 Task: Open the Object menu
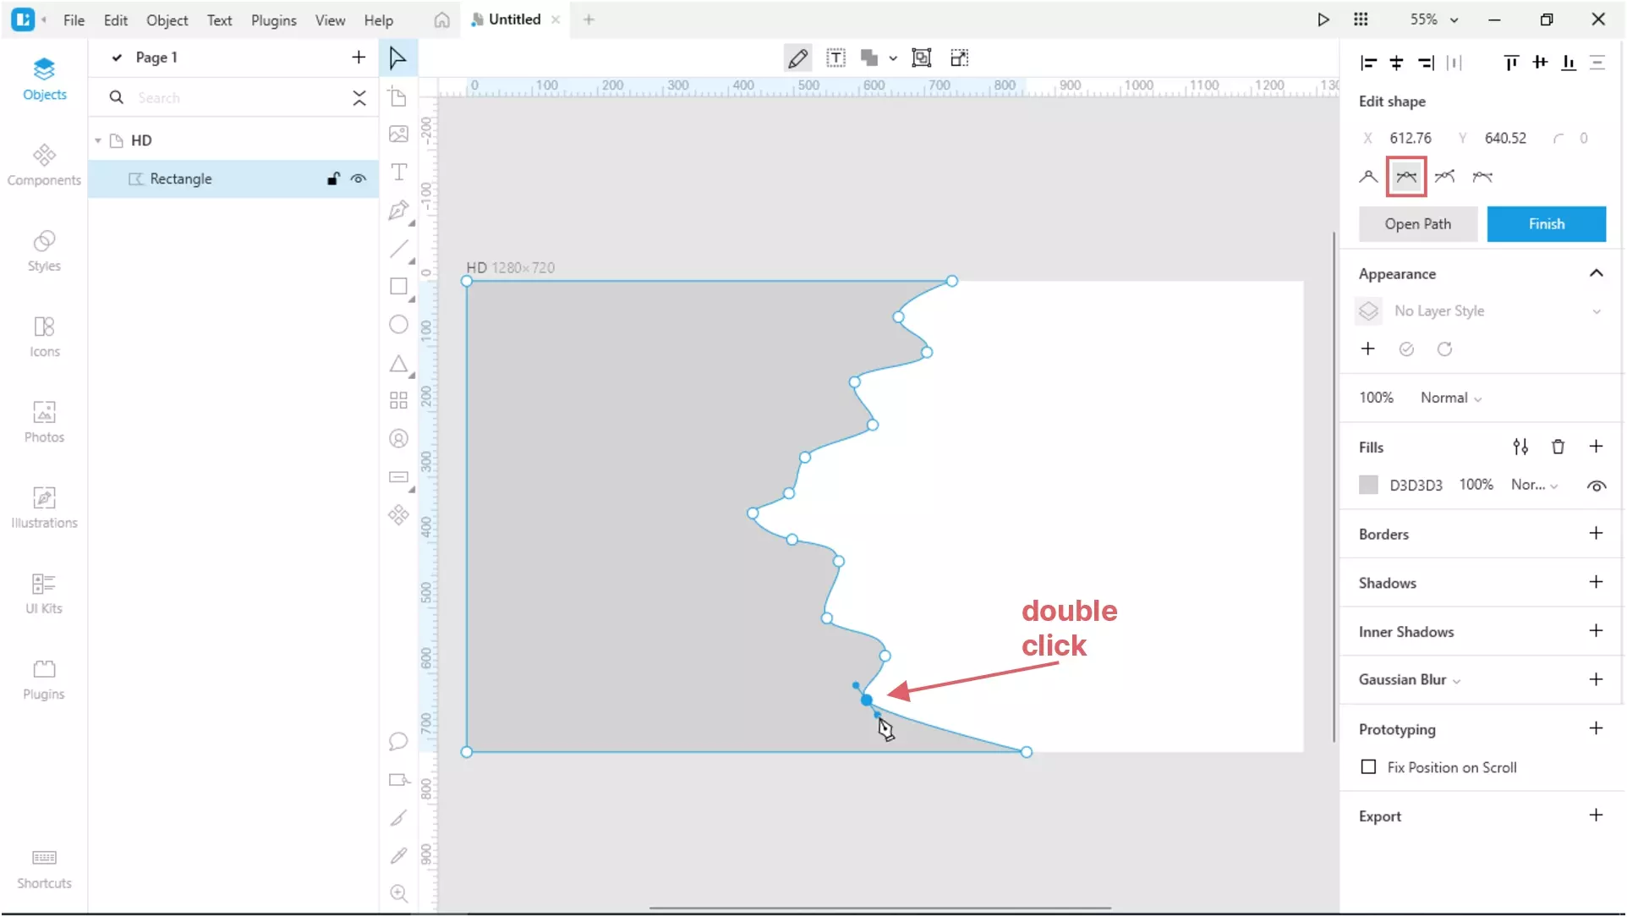167,20
